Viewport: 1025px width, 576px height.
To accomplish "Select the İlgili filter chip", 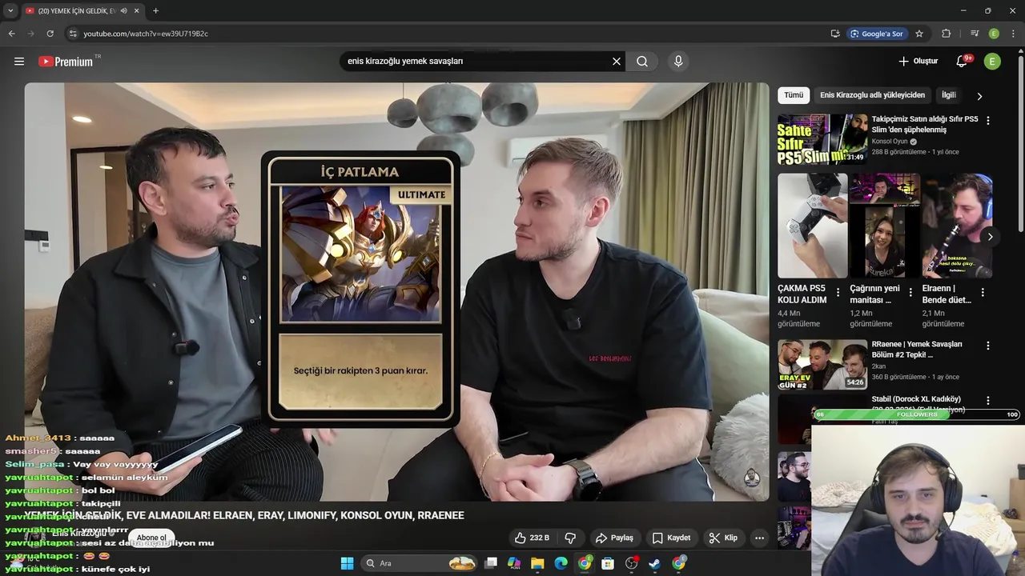I will (949, 95).
